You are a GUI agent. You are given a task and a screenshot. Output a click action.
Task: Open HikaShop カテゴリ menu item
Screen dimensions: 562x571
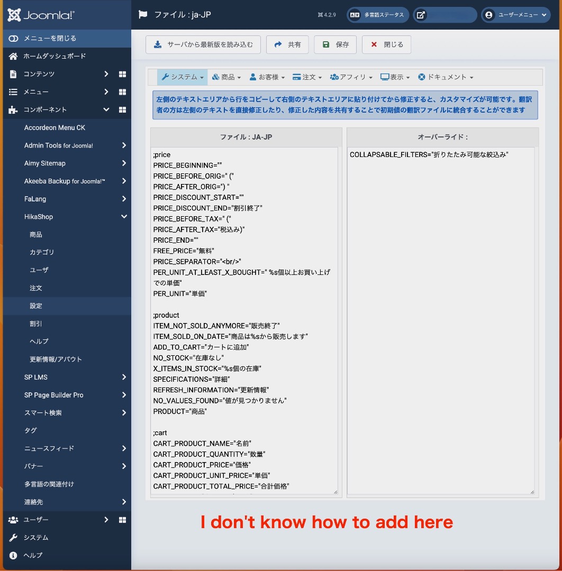click(42, 252)
